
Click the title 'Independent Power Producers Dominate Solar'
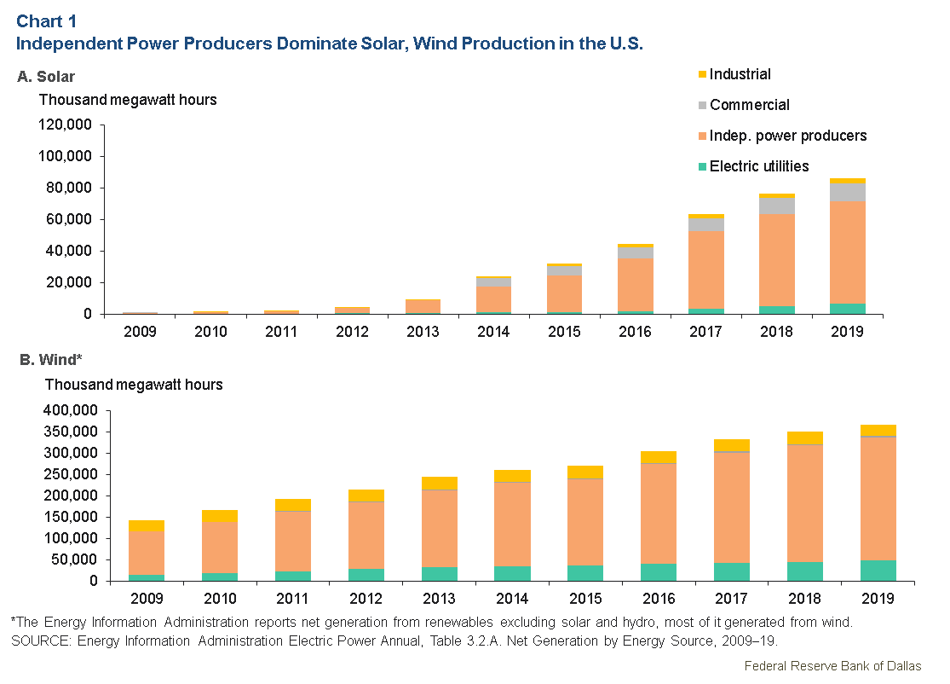pyautogui.click(x=210, y=43)
